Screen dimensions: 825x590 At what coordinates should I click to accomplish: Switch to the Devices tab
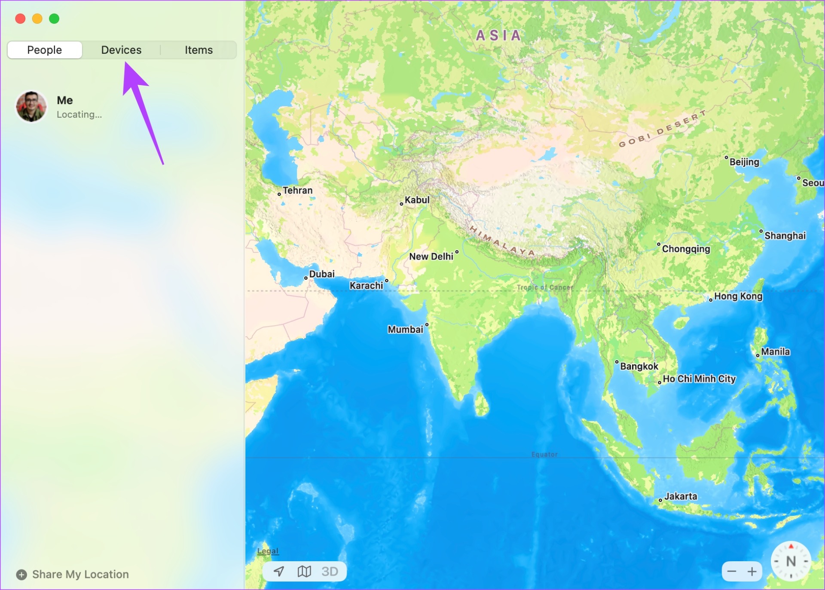121,50
